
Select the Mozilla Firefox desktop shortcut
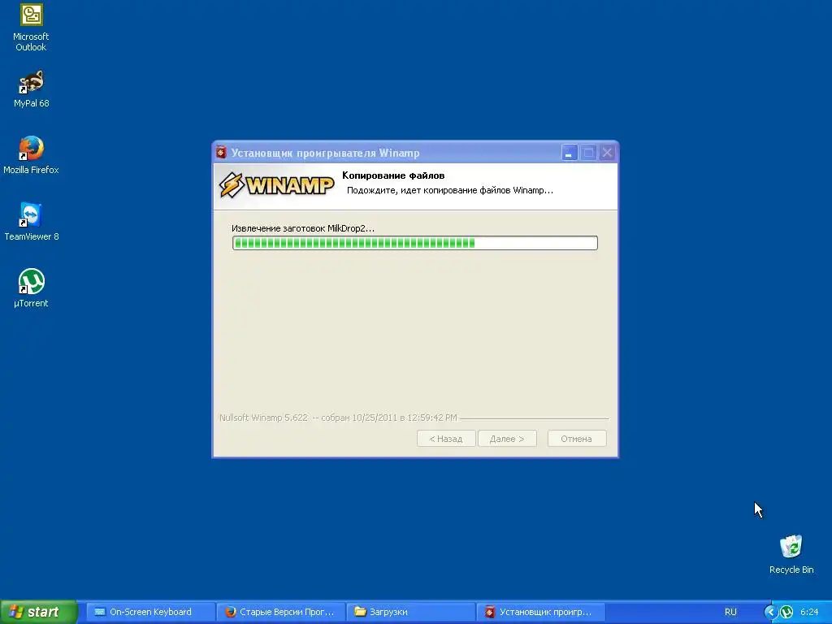pos(31,155)
